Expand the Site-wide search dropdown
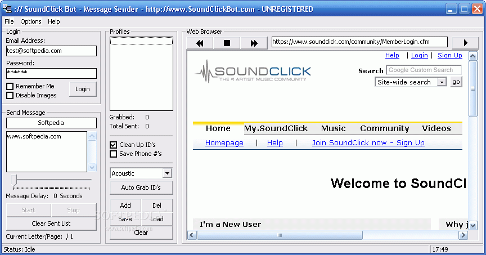 pyautogui.click(x=442, y=82)
